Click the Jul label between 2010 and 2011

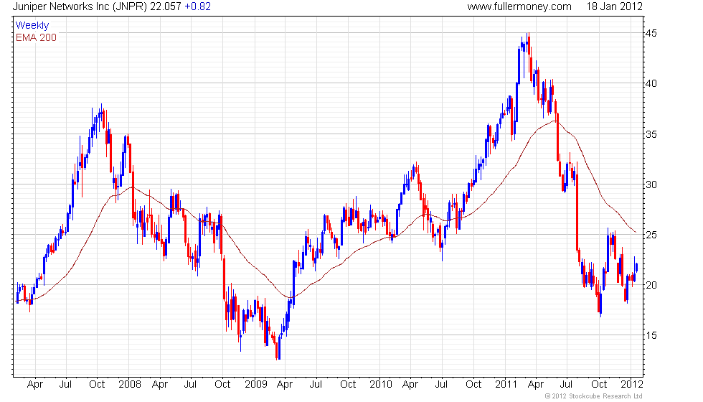point(442,385)
